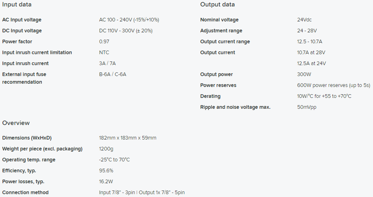This screenshot has width=373, height=197.
Task: Click the Output data heading
Action: pyautogui.click(x=217, y=4)
